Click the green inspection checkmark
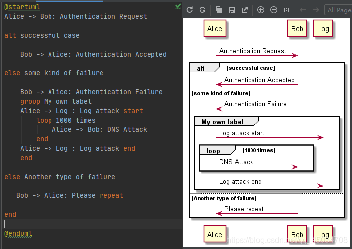The height and width of the screenshot is (249, 352). [x=178, y=7]
